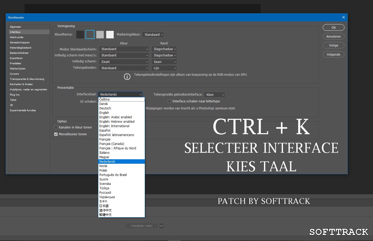Click the Volgende button

333,55
